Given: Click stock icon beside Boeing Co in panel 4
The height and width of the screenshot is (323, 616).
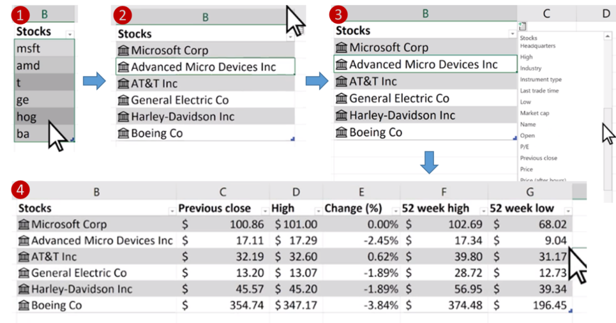Looking at the screenshot, I should click(23, 305).
